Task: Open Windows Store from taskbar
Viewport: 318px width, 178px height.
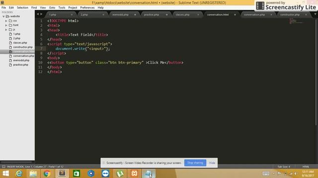Action: tap(77, 174)
